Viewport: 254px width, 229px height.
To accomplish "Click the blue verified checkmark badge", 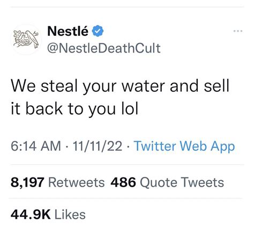I will point(98,31).
